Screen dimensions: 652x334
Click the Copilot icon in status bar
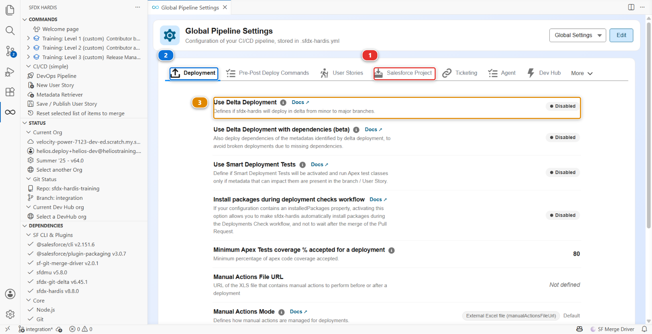point(579,329)
